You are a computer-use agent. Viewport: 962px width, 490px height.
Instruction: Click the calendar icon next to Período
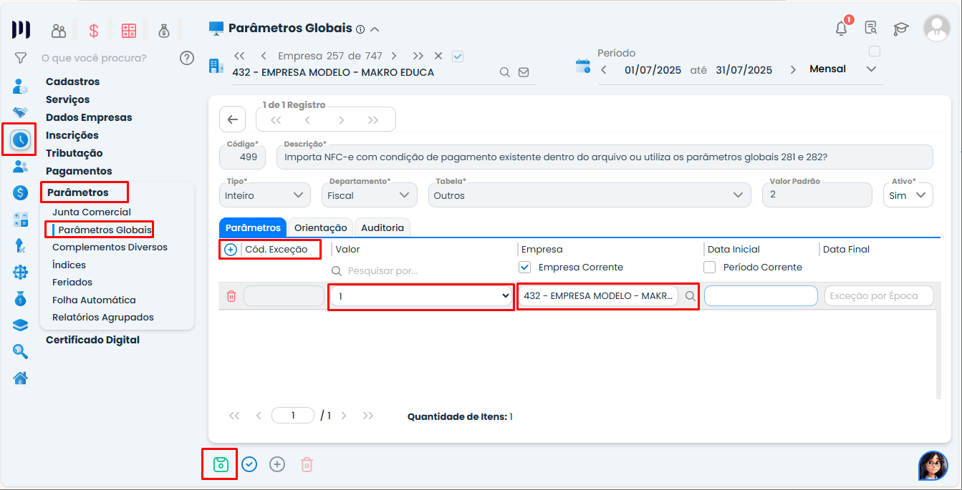click(x=582, y=64)
